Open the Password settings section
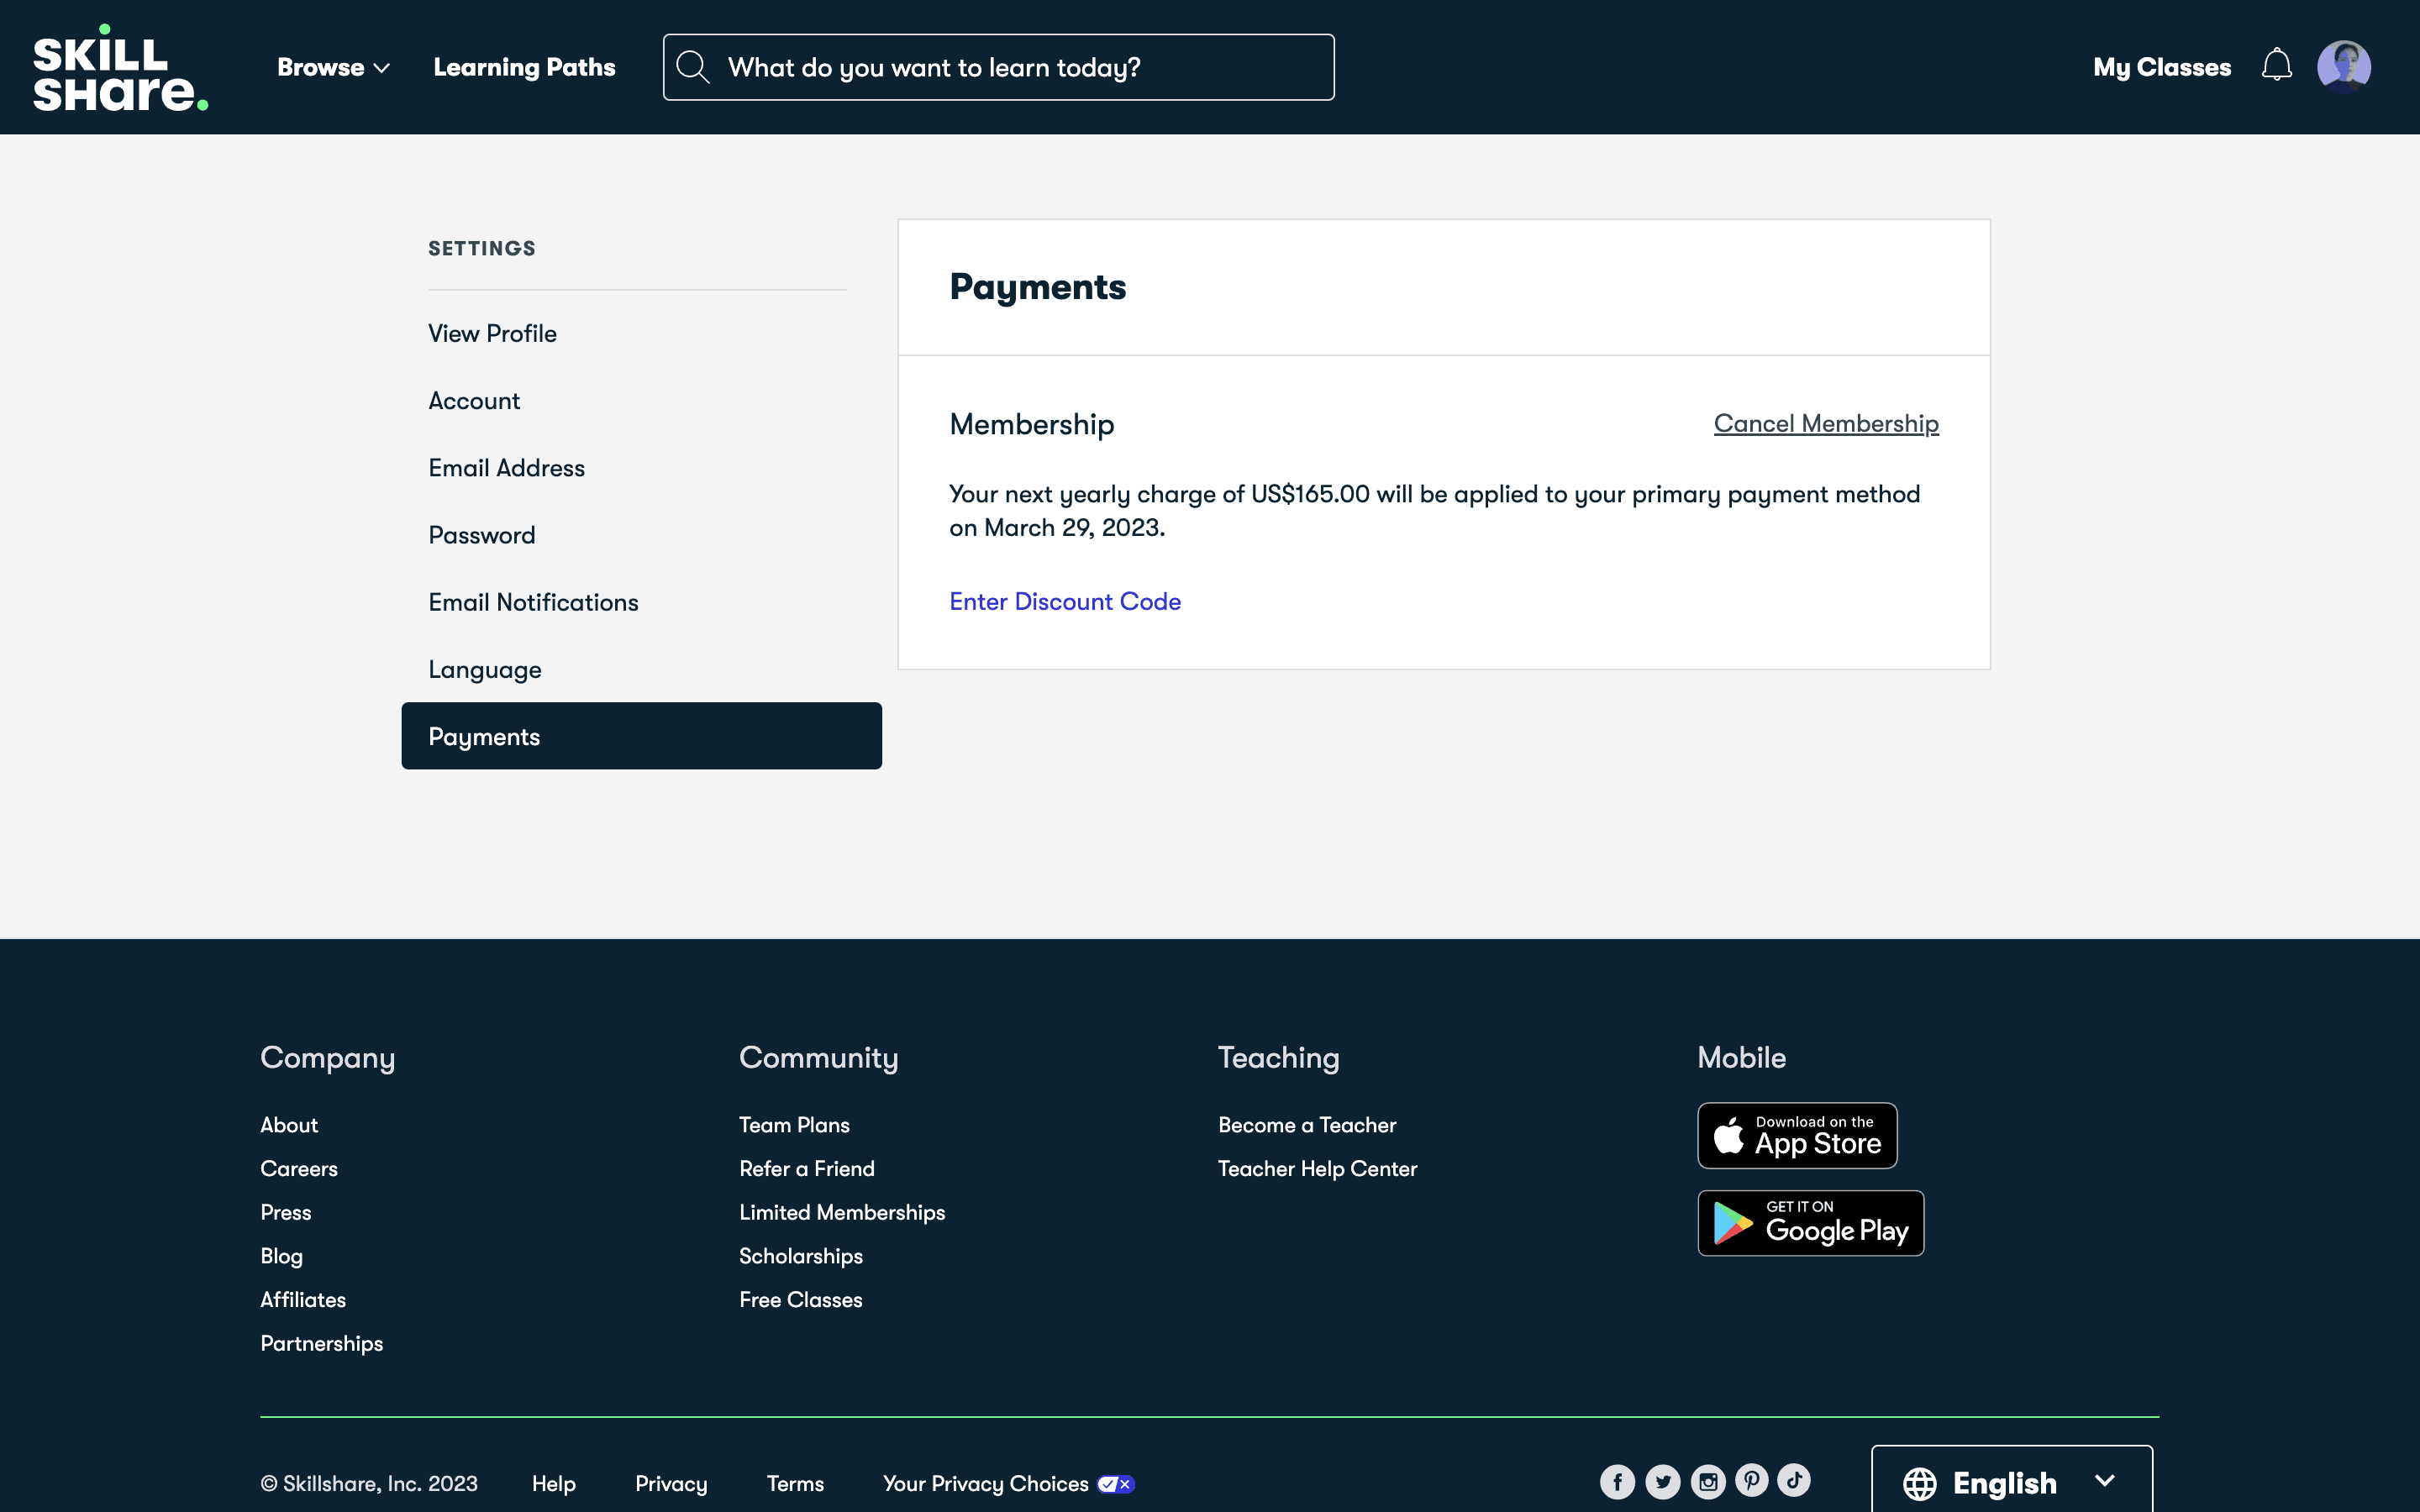Viewport: 2420px width, 1512px height. [x=481, y=535]
